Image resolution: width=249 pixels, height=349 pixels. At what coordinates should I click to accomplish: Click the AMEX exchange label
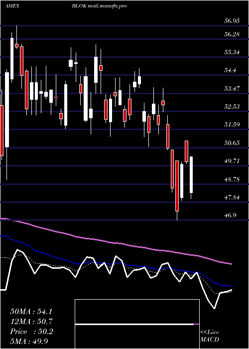point(12,6)
